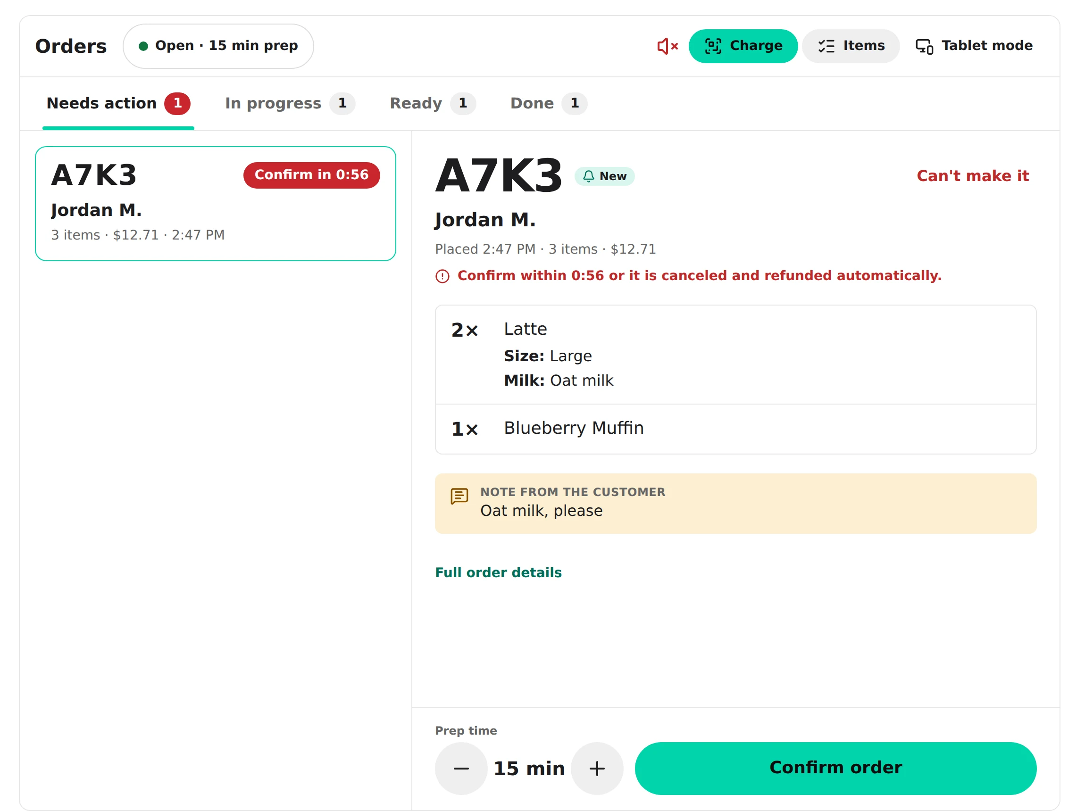Viewport: 1085px width, 811px height.
Task: Click the 'Placed 2:47 PM · 3 items · $12.71' line
Action: click(545, 249)
